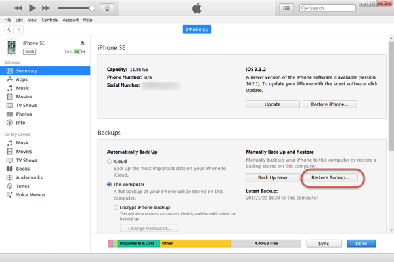The height and width of the screenshot is (262, 394).
Task: Click Restore Backup... button
Action: pyautogui.click(x=330, y=177)
